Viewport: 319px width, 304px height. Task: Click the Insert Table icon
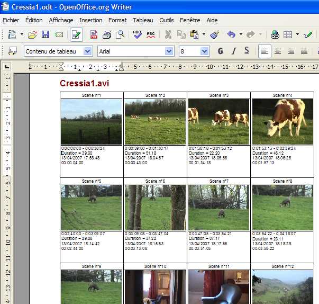pos(288,35)
